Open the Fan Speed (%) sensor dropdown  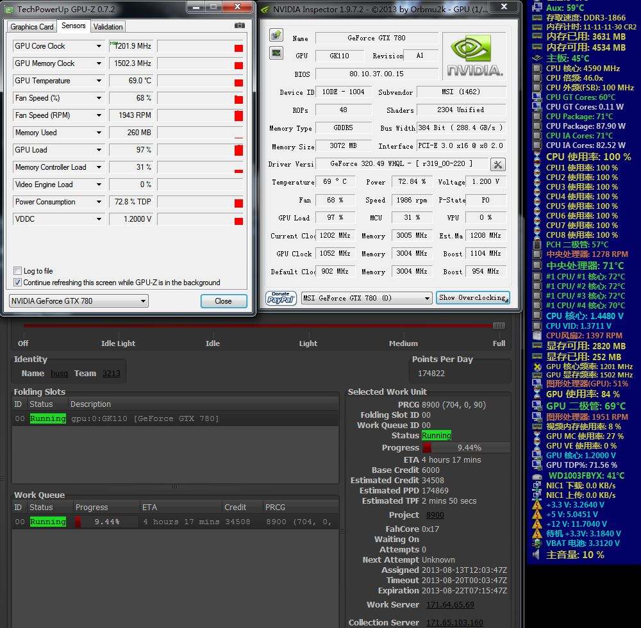(99, 98)
